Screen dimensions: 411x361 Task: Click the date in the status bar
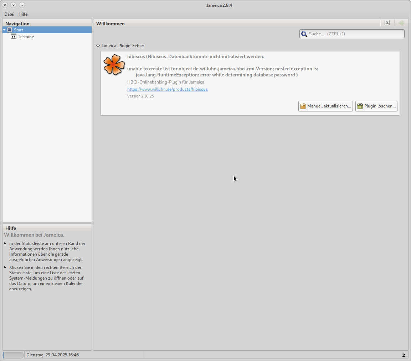[53, 355]
